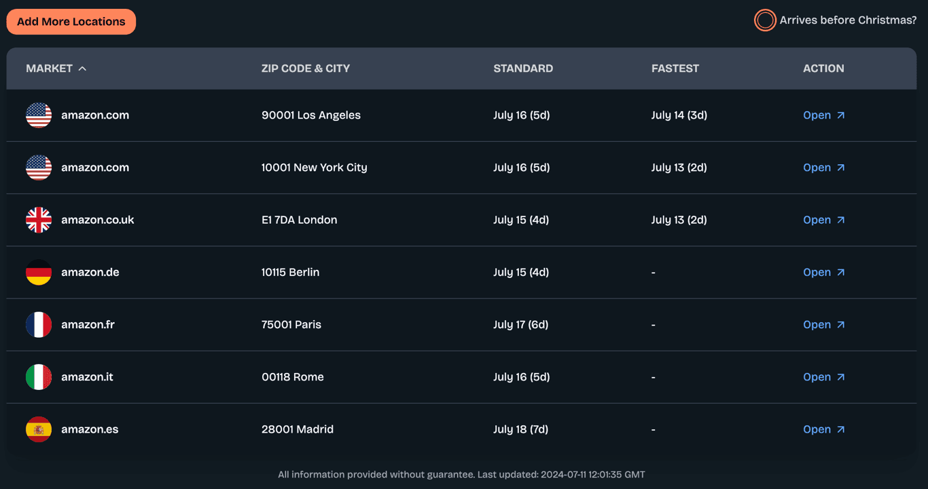The image size is (928, 489).
Task: Open the Berlin listing link
Action: [x=824, y=272]
